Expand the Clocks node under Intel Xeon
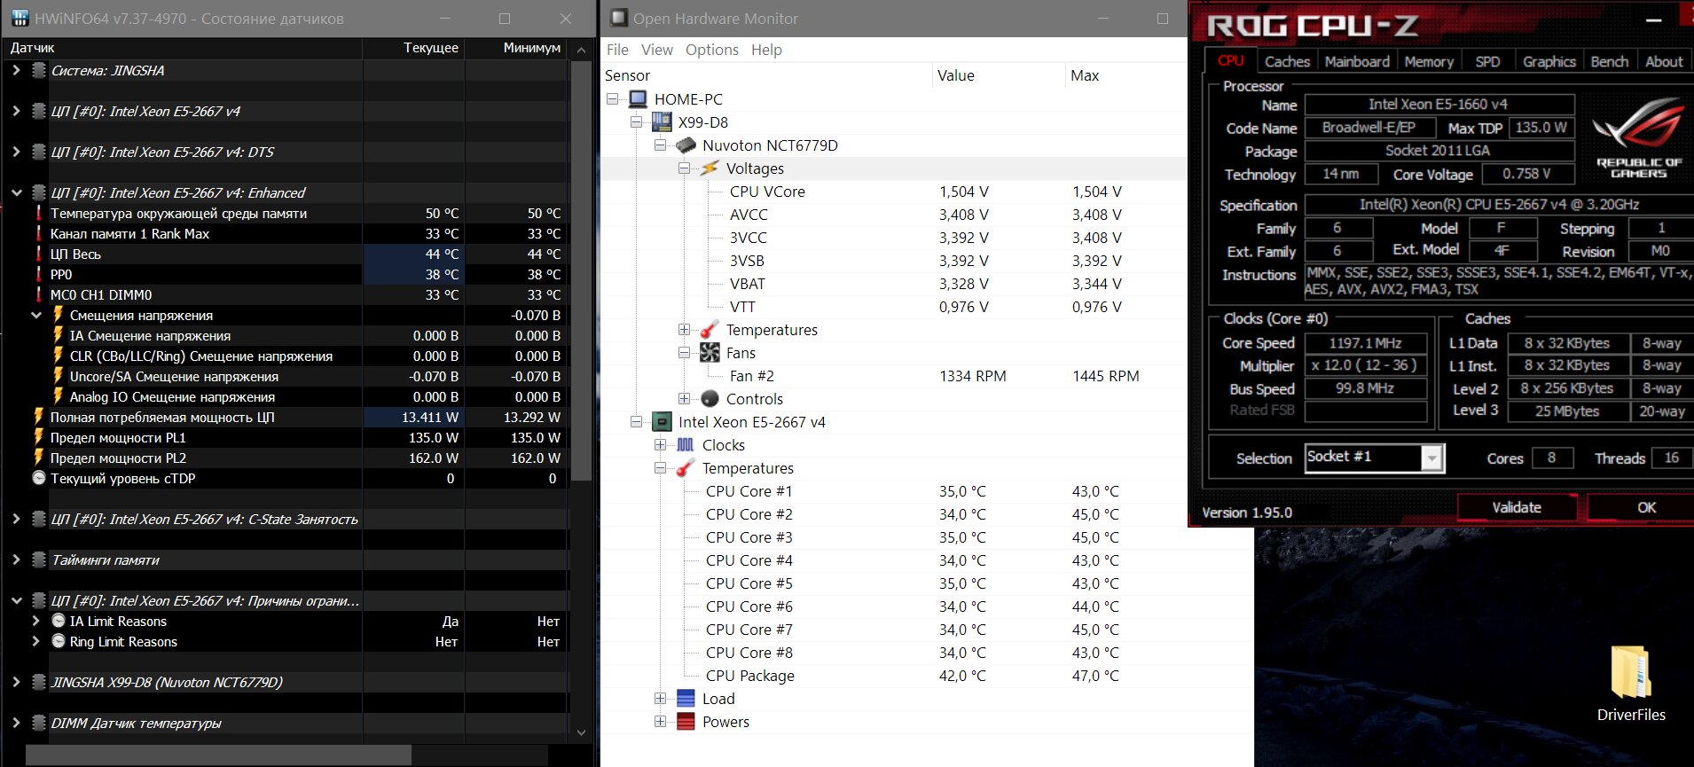The width and height of the screenshot is (1694, 767). pos(660,445)
